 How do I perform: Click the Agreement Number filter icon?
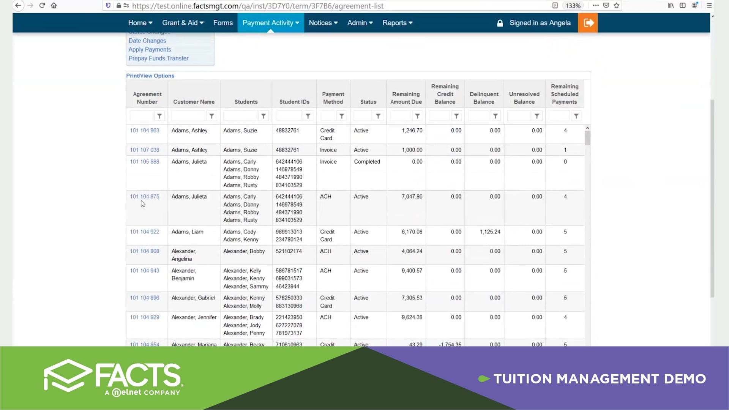point(159,116)
